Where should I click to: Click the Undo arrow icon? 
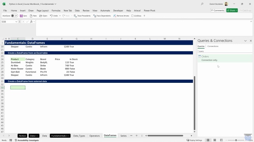[51, 16]
